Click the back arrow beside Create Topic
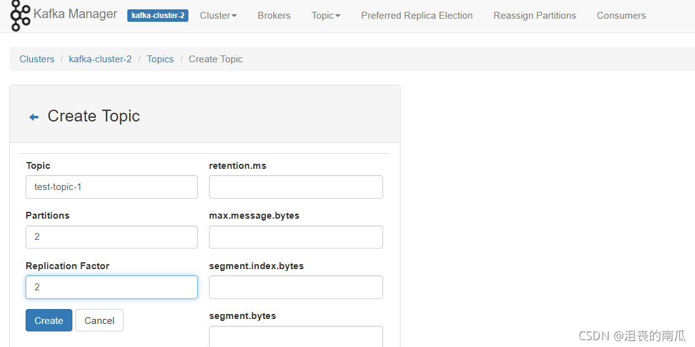 coord(34,117)
